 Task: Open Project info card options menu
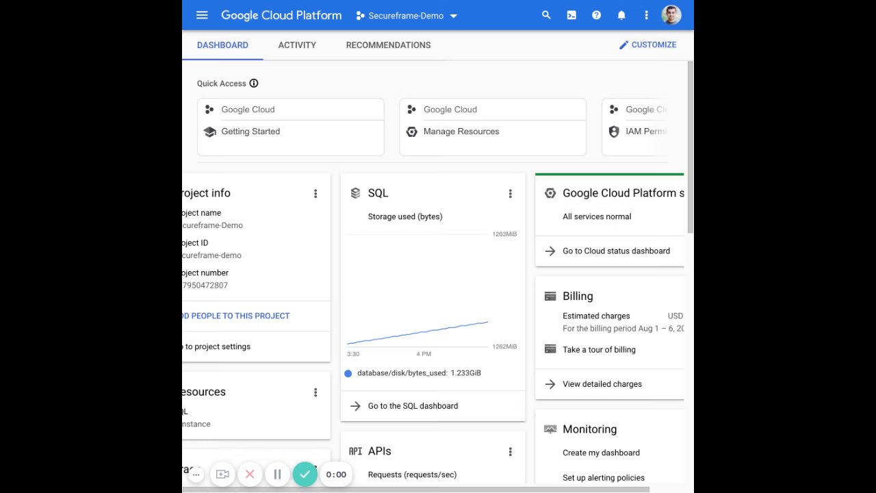tap(315, 194)
